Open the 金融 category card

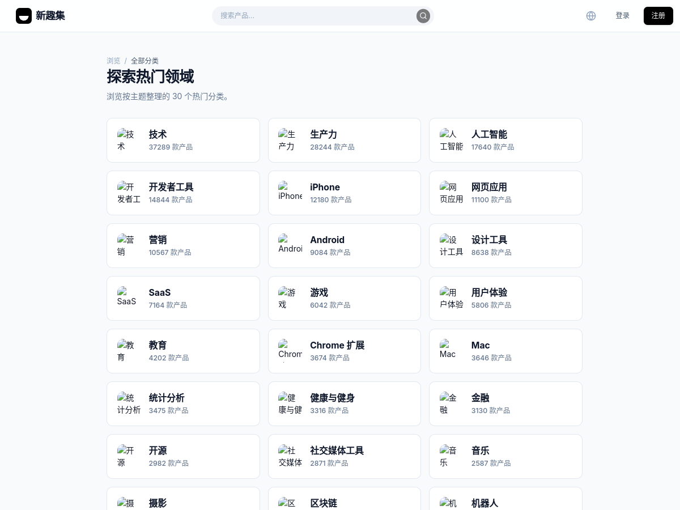[x=505, y=403]
